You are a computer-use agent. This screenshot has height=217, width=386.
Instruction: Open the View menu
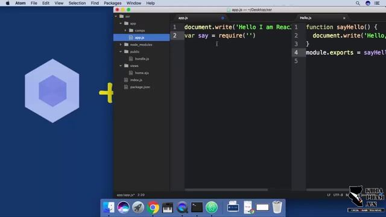coord(59,3)
